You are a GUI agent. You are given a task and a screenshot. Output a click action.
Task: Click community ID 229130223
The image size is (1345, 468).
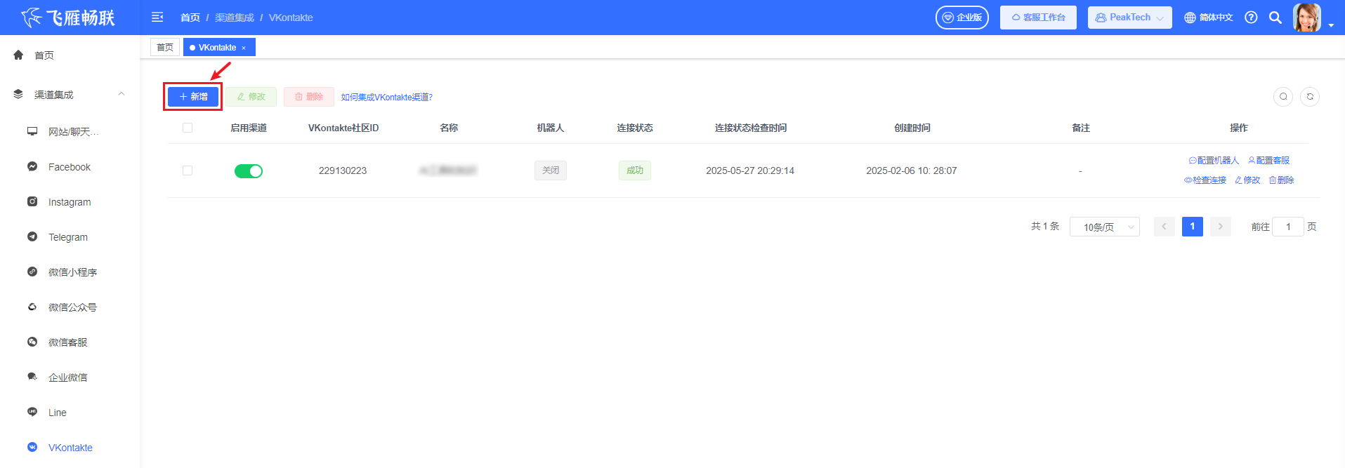pos(343,171)
